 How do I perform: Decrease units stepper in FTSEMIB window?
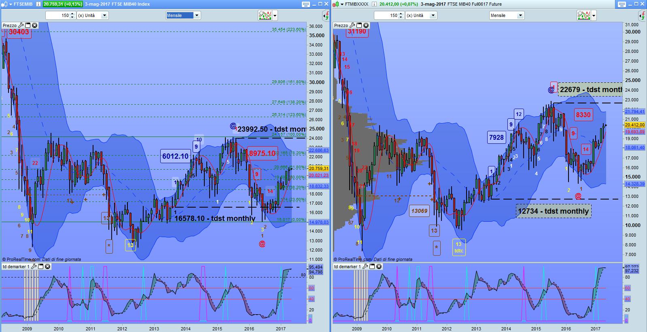pyautogui.click(x=72, y=17)
